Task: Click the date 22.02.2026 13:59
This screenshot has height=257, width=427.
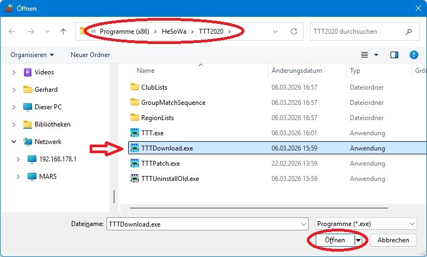Action: [294, 164]
